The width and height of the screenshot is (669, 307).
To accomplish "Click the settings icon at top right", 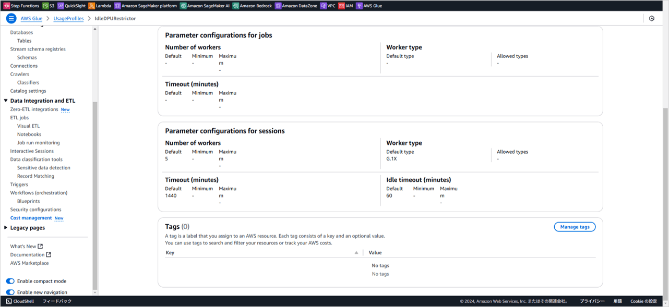I will (x=652, y=18).
